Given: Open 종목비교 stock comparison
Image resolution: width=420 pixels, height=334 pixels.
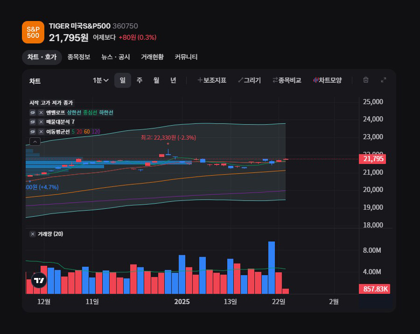Looking at the screenshot, I should coord(287,80).
